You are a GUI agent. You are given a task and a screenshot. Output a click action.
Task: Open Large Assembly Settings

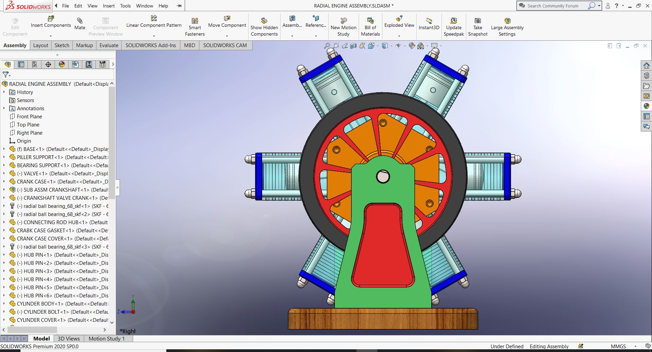(x=507, y=27)
